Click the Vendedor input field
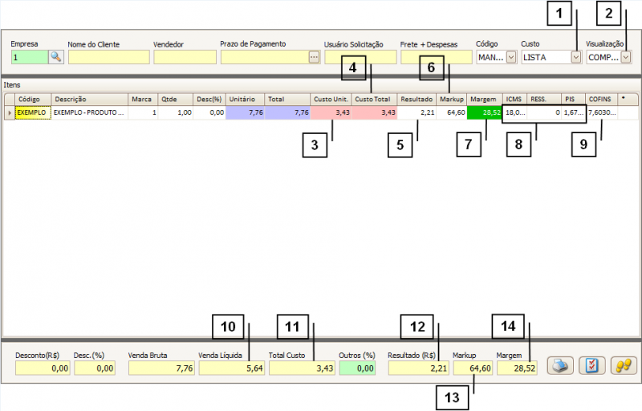The image size is (642, 411). pyautogui.click(x=185, y=57)
